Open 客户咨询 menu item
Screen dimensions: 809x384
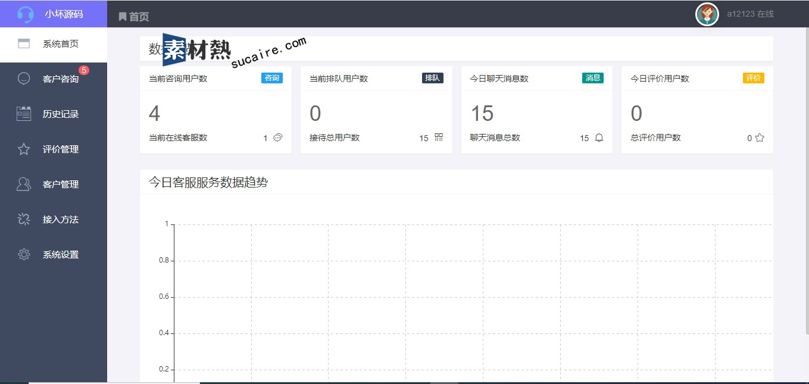pos(54,79)
